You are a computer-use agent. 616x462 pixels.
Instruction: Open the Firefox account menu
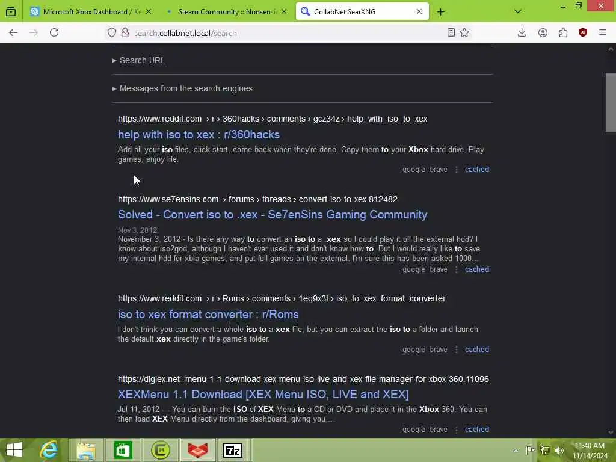543,33
